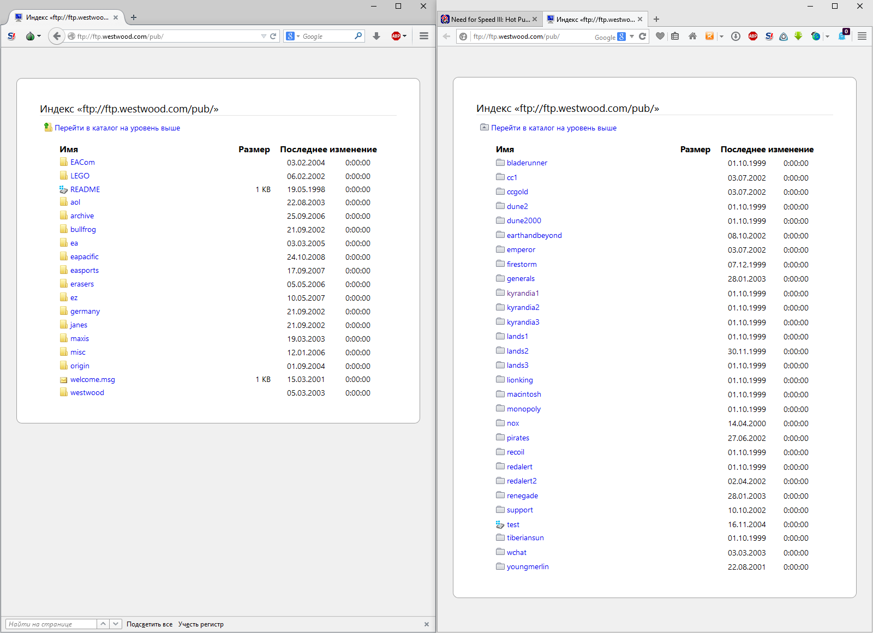
Task: Find previous match with the up arrow
Action: pyautogui.click(x=103, y=624)
